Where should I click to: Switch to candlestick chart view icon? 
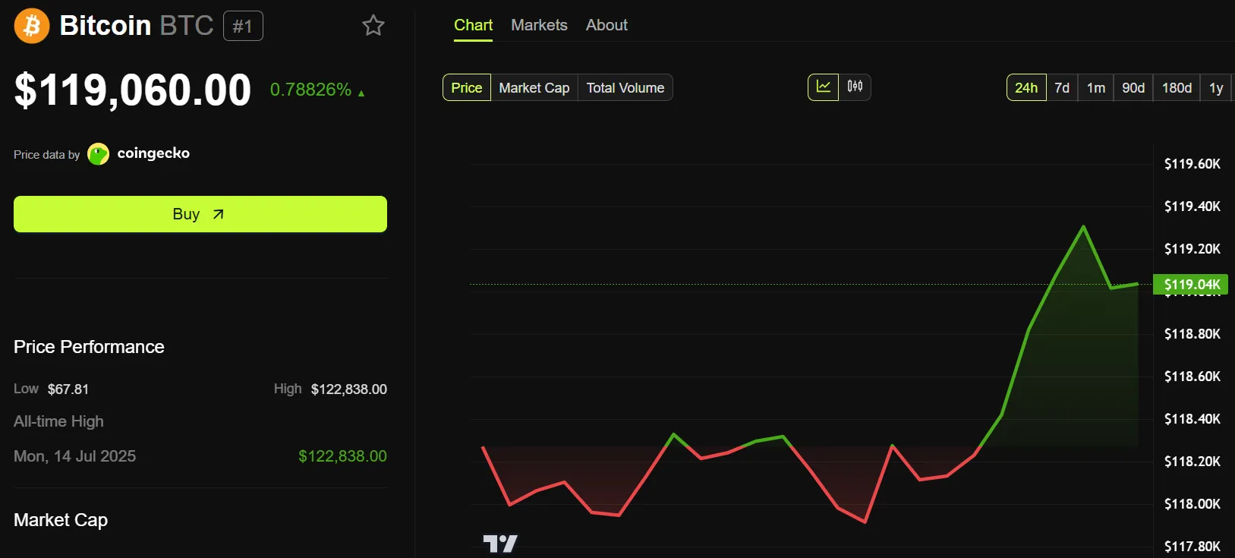855,87
